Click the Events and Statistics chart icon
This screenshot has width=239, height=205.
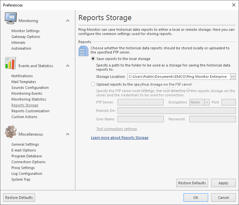10,63
